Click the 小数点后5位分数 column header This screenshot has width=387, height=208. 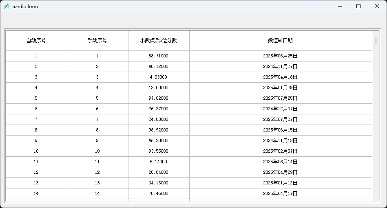(159, 40)
